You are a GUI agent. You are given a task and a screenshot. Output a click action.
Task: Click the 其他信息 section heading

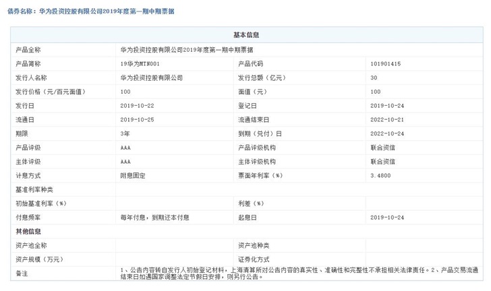point(28,232)
